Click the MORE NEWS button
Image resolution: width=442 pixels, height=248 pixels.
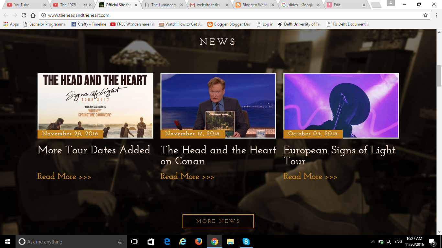[218, 221]
